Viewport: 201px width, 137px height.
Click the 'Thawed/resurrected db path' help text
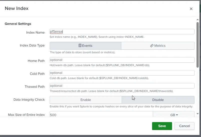111,91
